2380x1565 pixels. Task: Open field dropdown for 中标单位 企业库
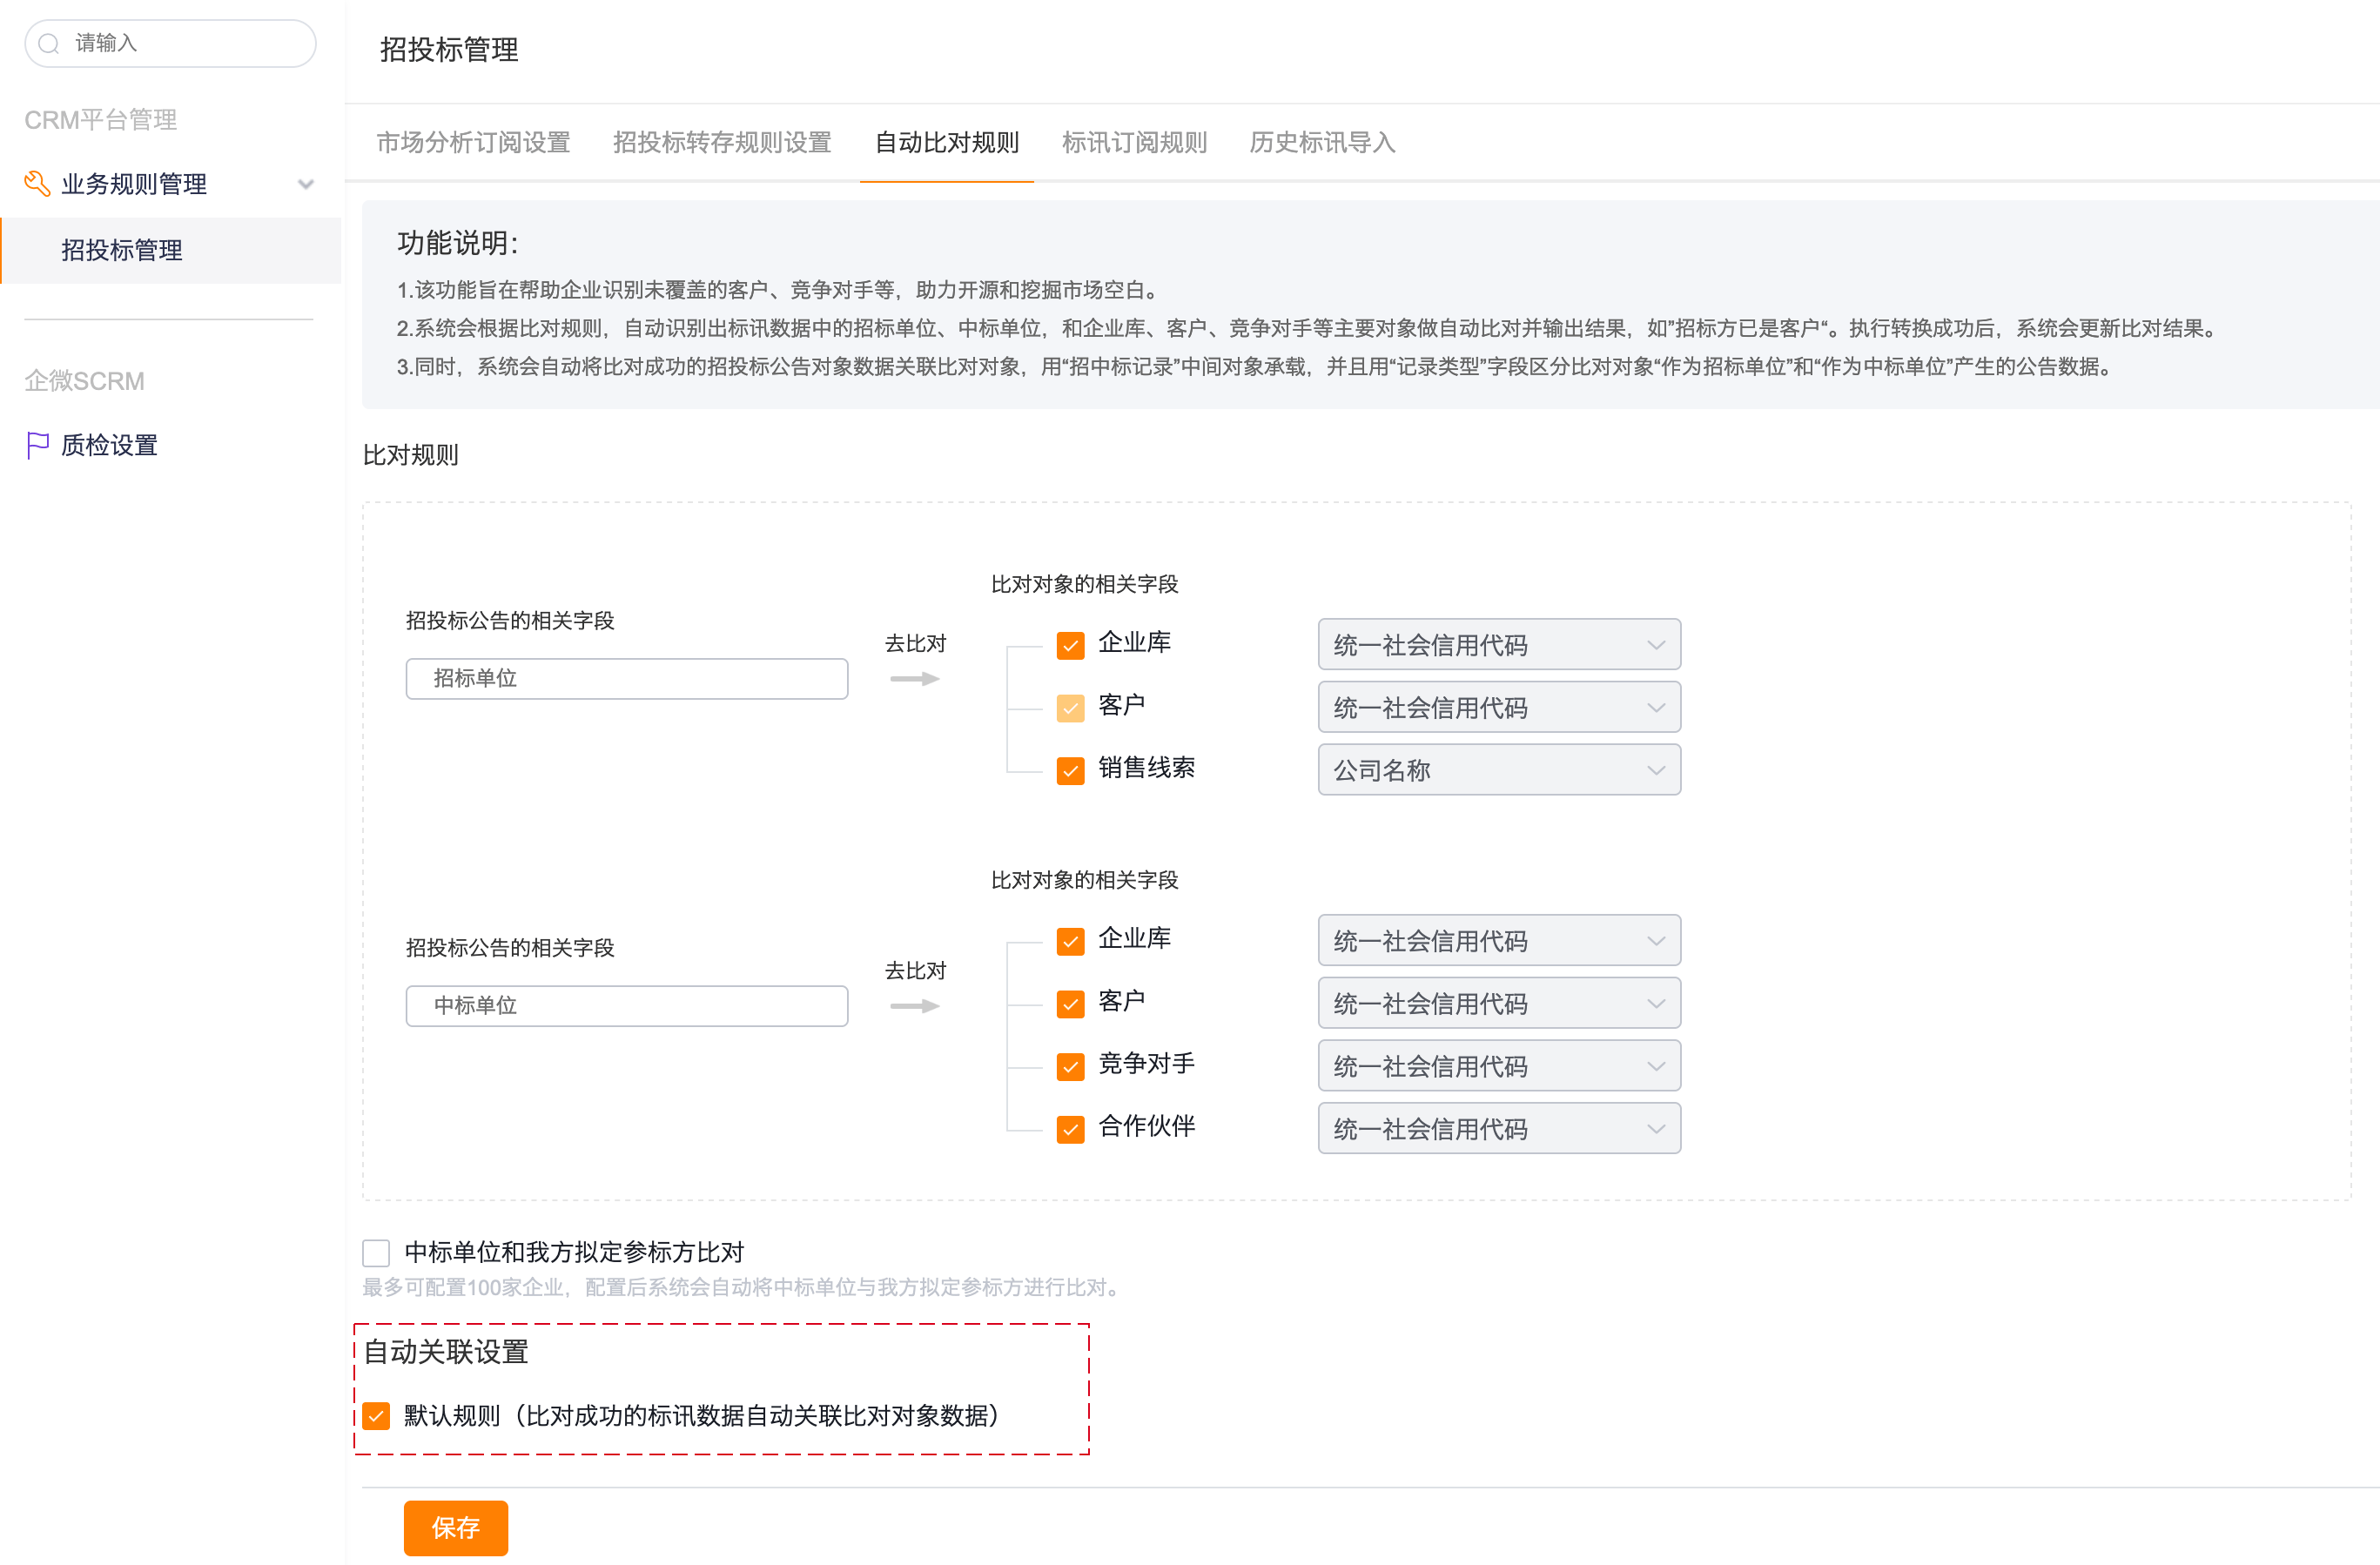[1498, 941]
